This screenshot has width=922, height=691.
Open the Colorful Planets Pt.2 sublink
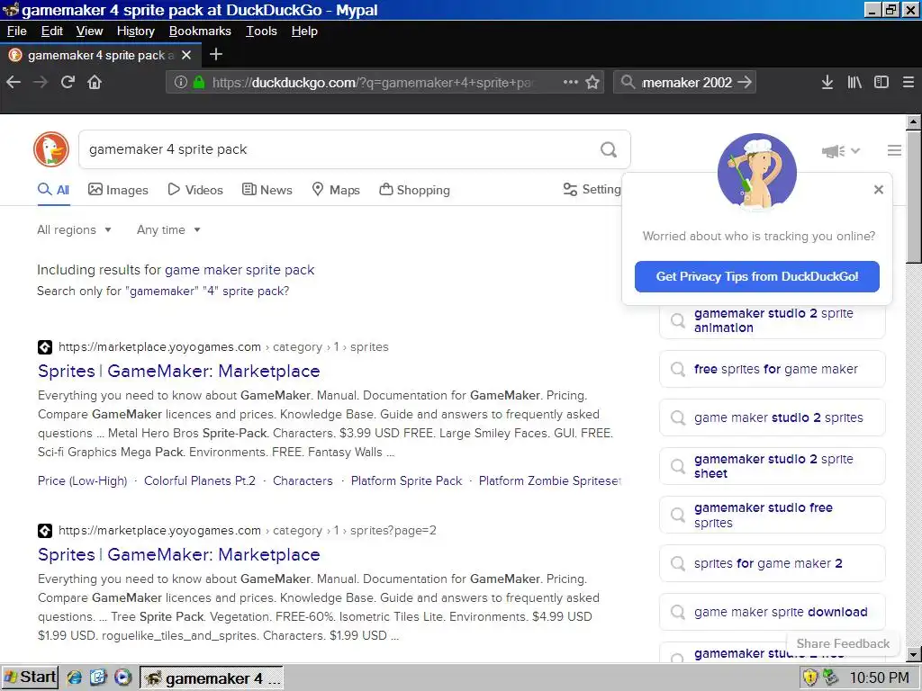tap(200, 480)
